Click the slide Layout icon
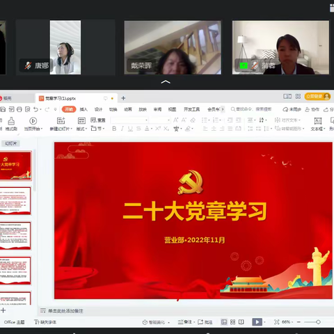Viewport: 334px width, 334px height. [81, 120]
